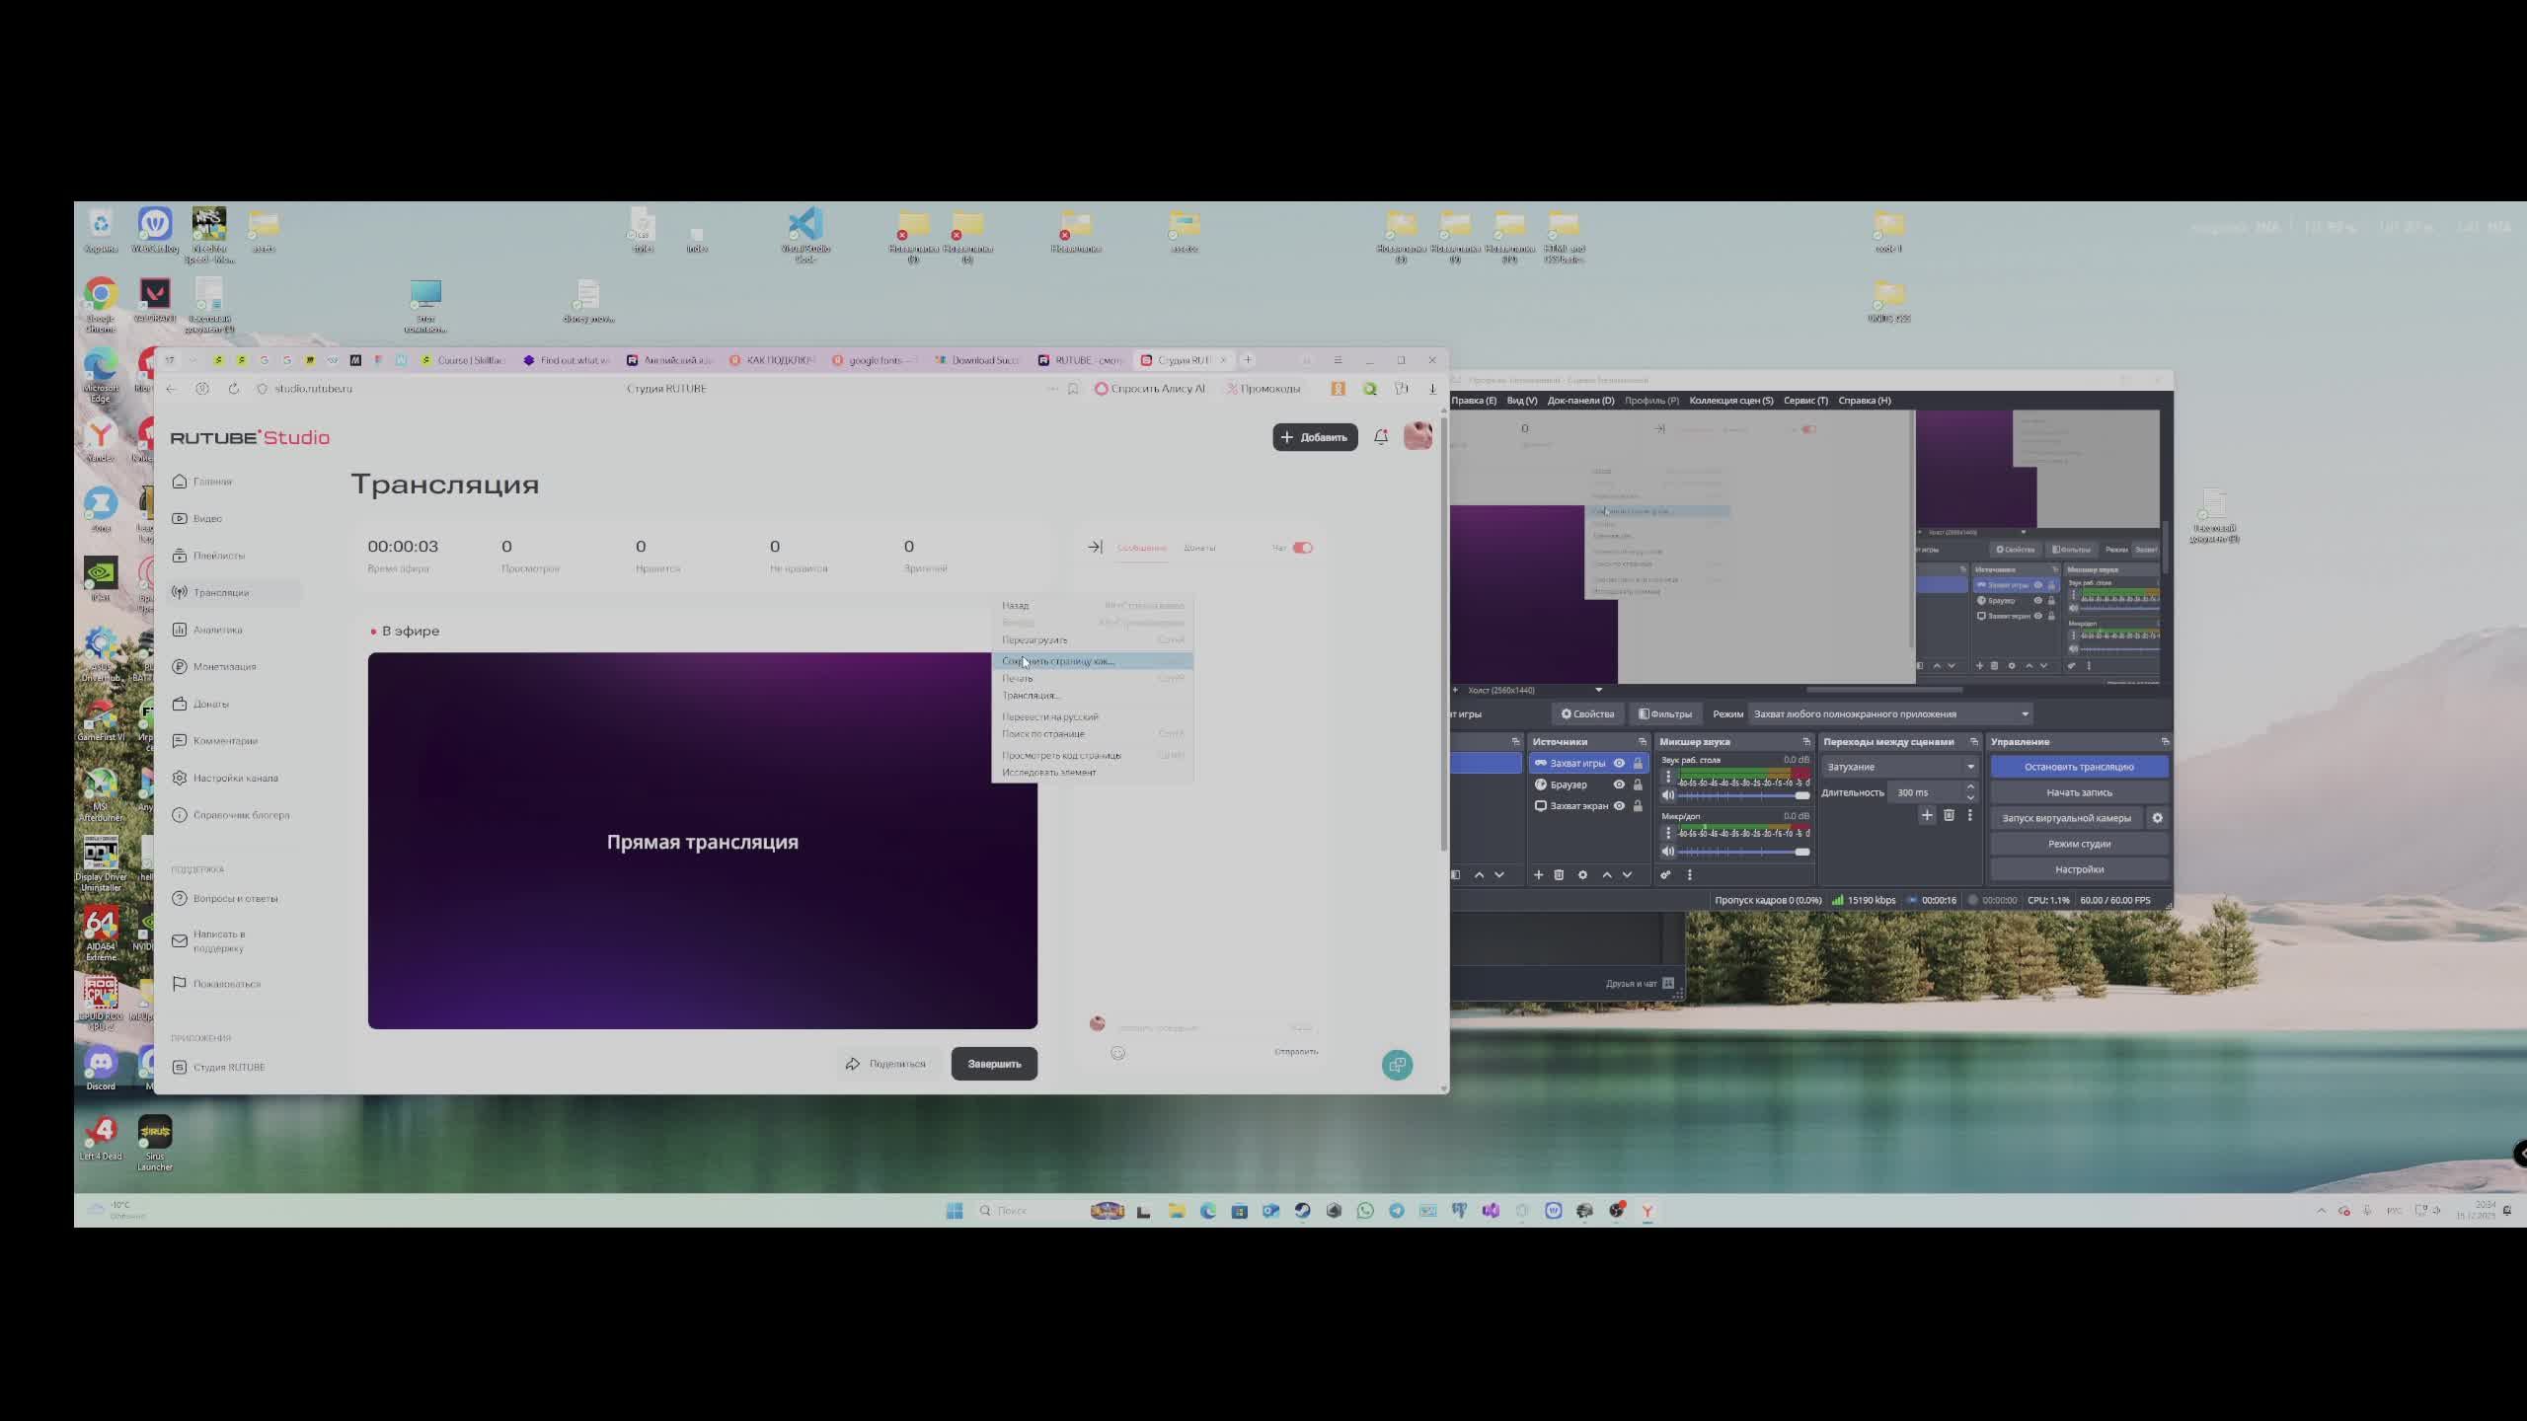Increase the Длительность duration value
The image size is (2527, 1421).
click(x=1970, y=787)
